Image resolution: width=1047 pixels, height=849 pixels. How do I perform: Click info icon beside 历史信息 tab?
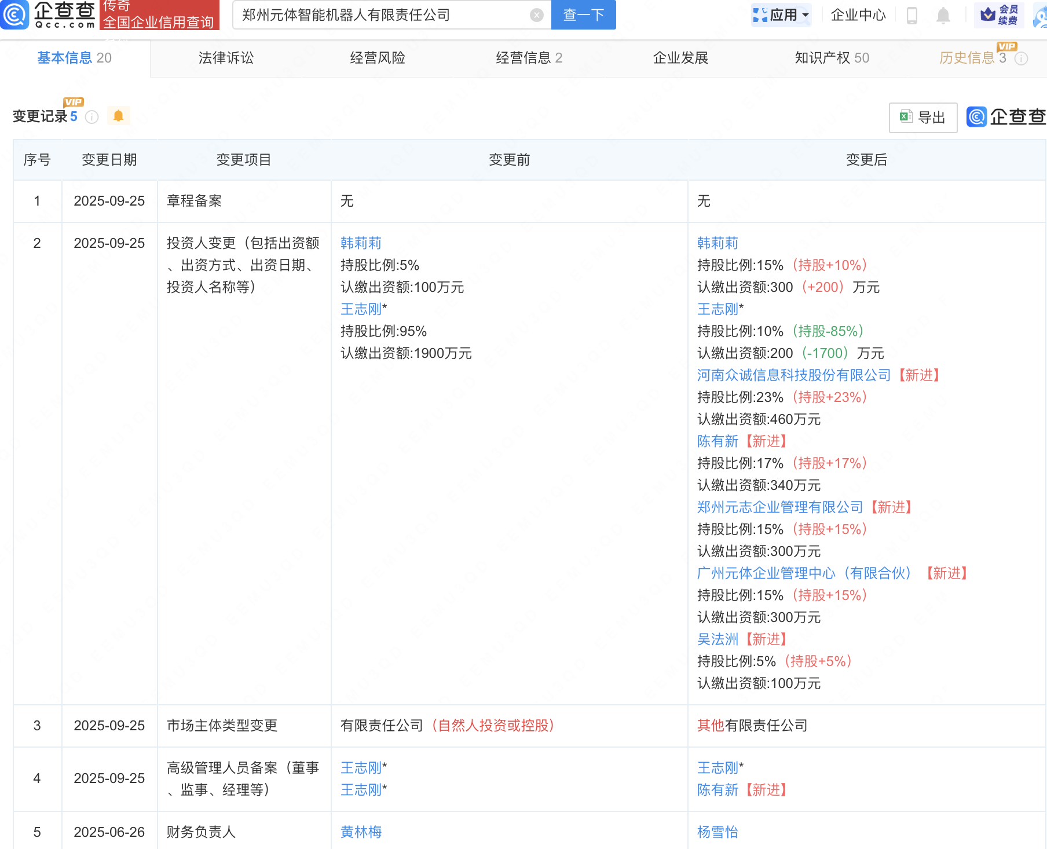[1022, 58]
